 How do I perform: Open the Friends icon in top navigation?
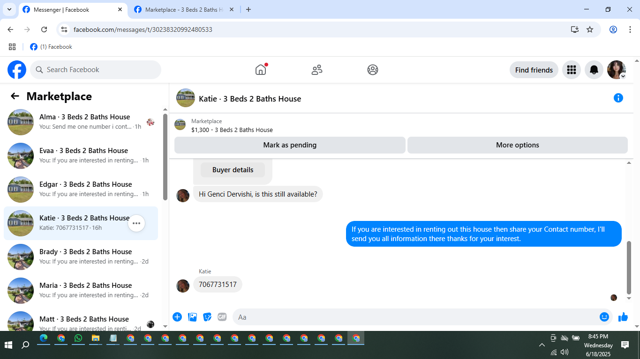[317, 70]
